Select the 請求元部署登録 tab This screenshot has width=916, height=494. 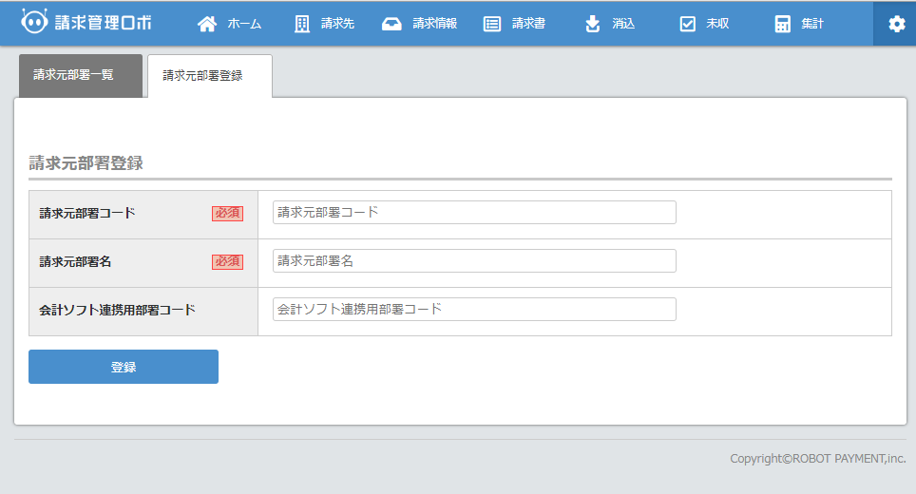tap(209, 76)
